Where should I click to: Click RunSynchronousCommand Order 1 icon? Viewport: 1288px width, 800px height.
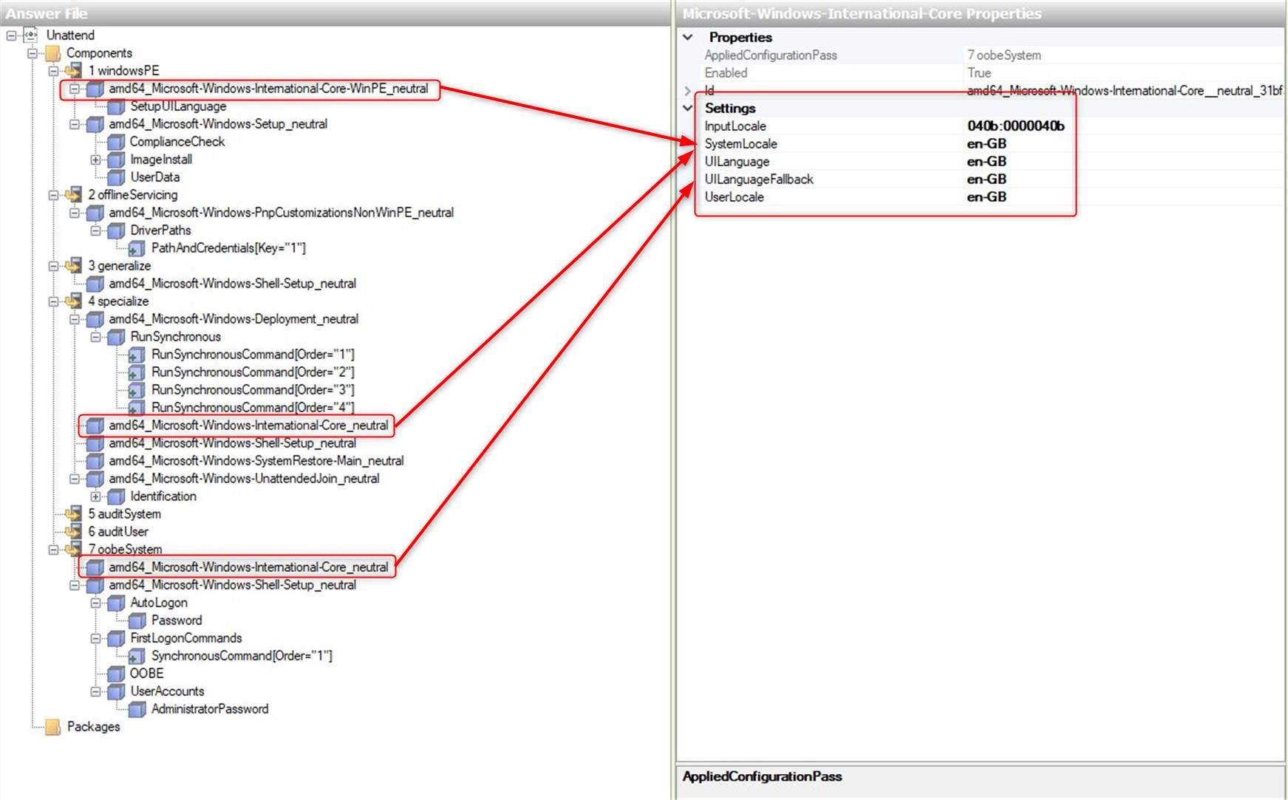137,355
